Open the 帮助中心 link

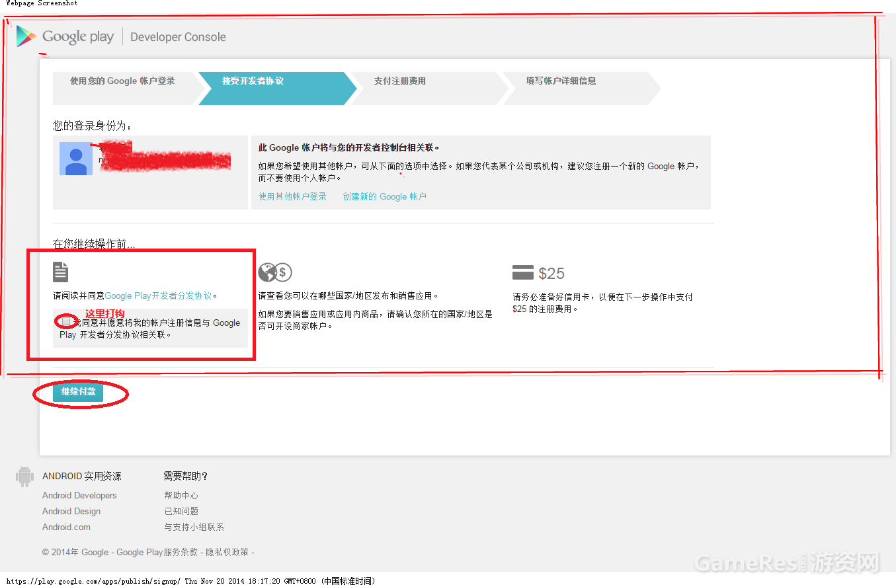pos(181,495)
